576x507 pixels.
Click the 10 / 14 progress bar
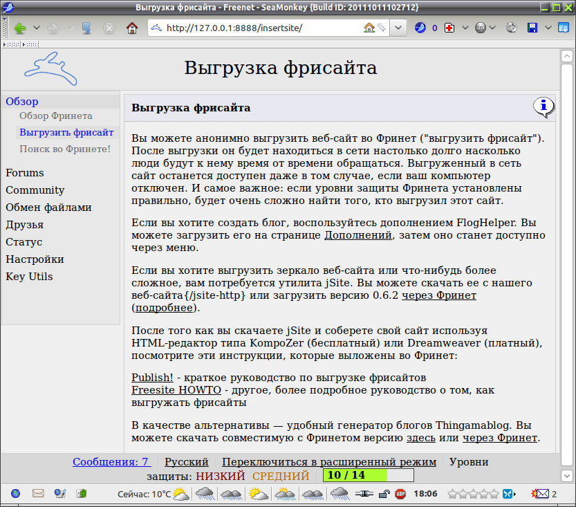pyautogui.click(x=369, y=475)
